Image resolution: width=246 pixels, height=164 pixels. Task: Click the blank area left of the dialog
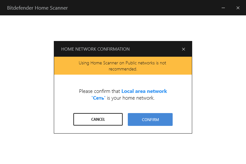27,87
